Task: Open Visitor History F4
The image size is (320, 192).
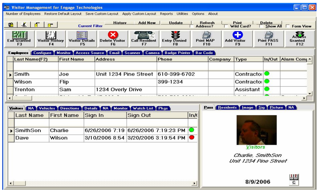Action: click(x=51, y=39)
